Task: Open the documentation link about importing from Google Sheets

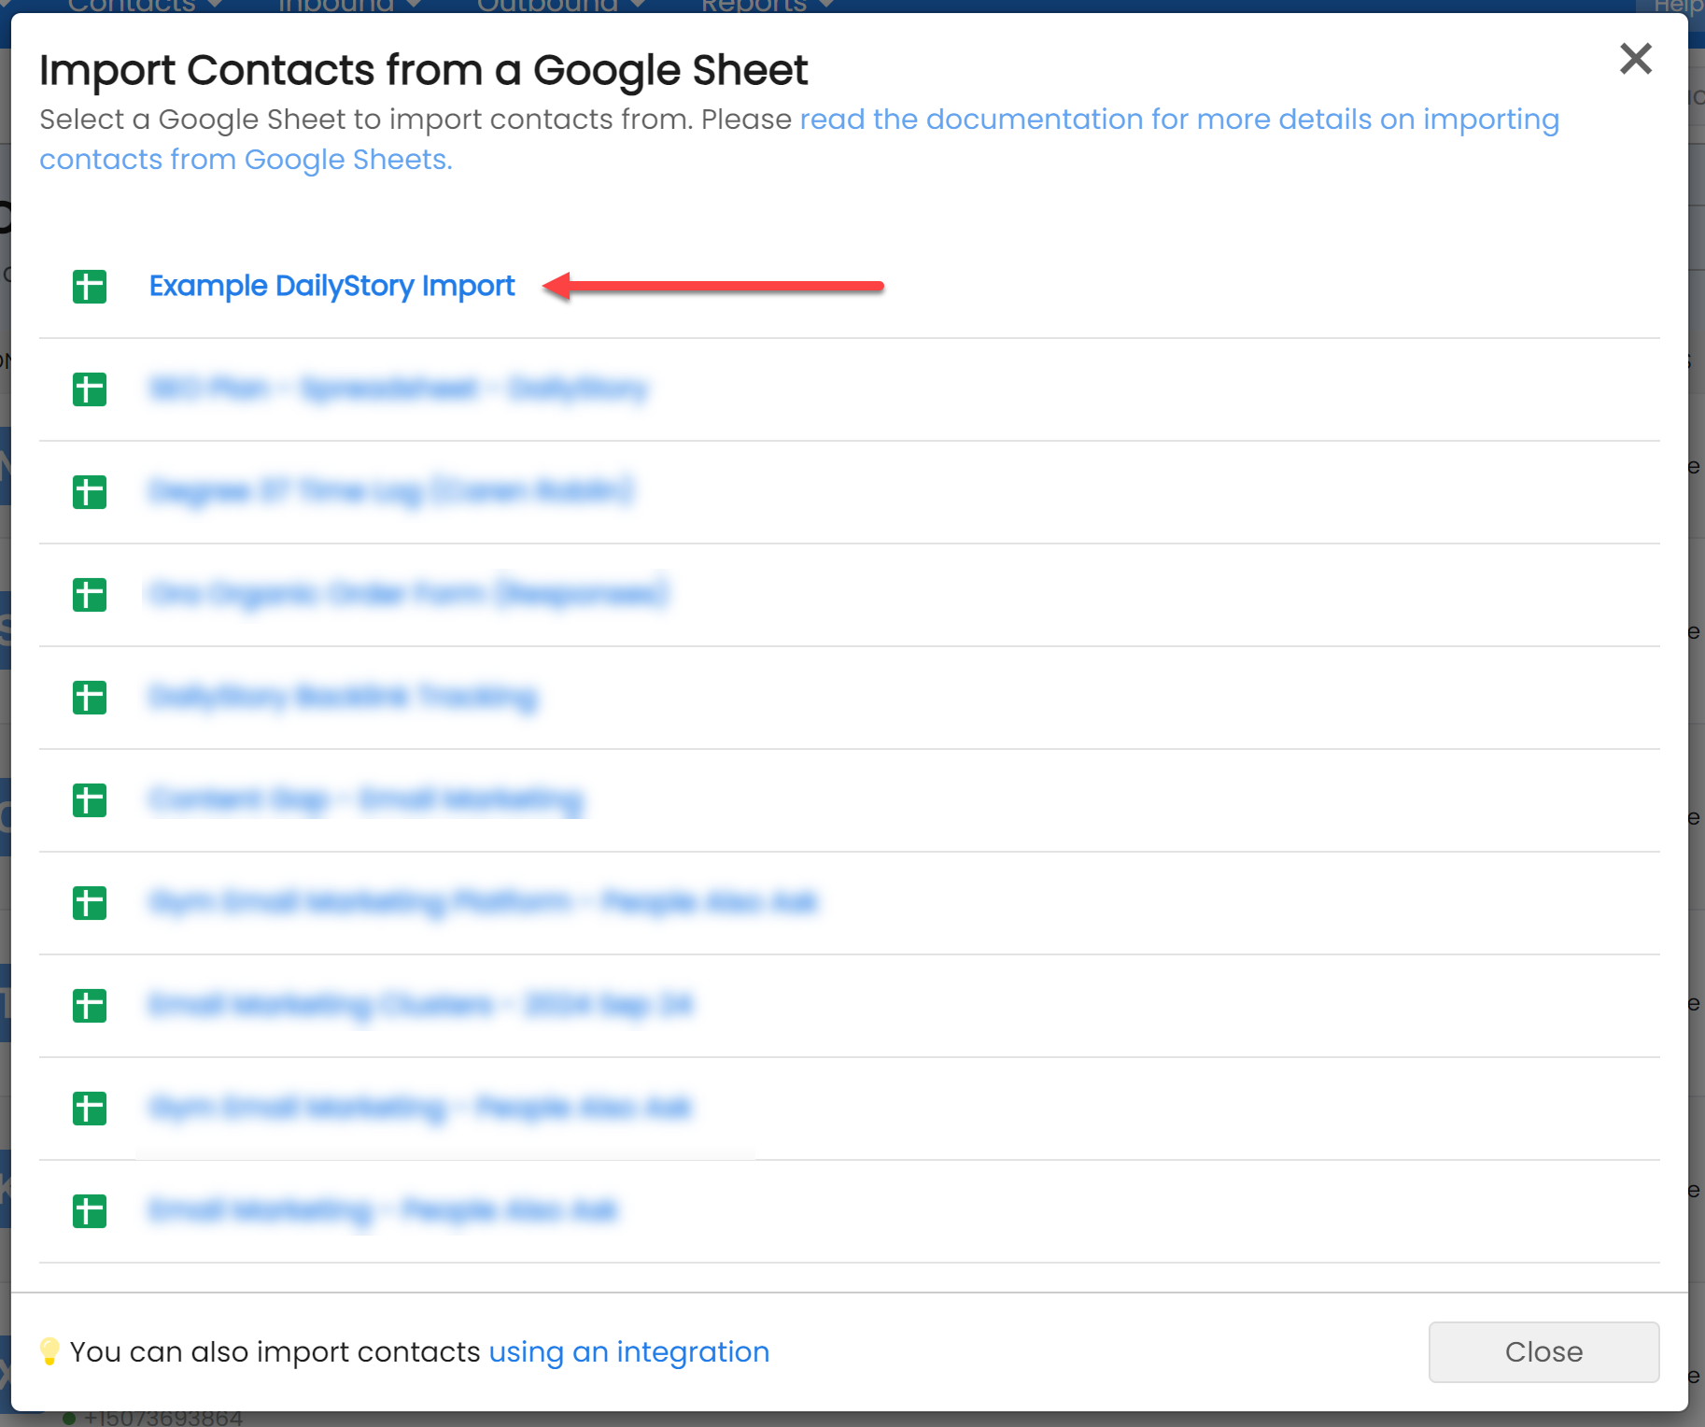Action: pyautogui.click(x=799, y=139)
